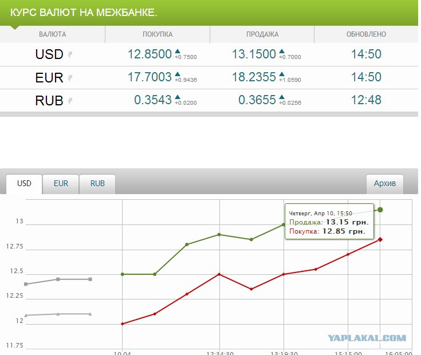Click the first green sell point at 12.5

pos(123,274)
